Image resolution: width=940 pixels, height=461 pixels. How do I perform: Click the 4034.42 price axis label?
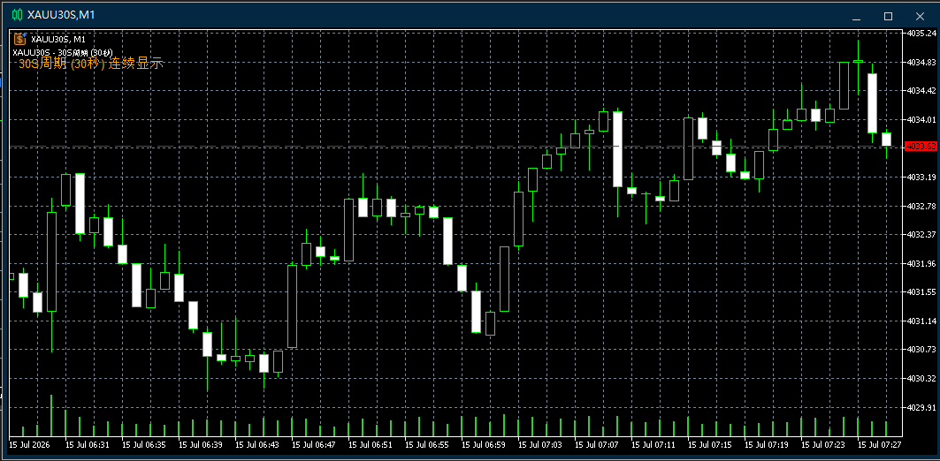(921, 91)
